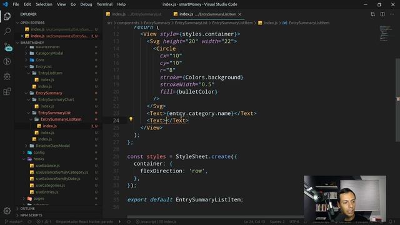Click the master branch in status bar

tap(14, 222)
